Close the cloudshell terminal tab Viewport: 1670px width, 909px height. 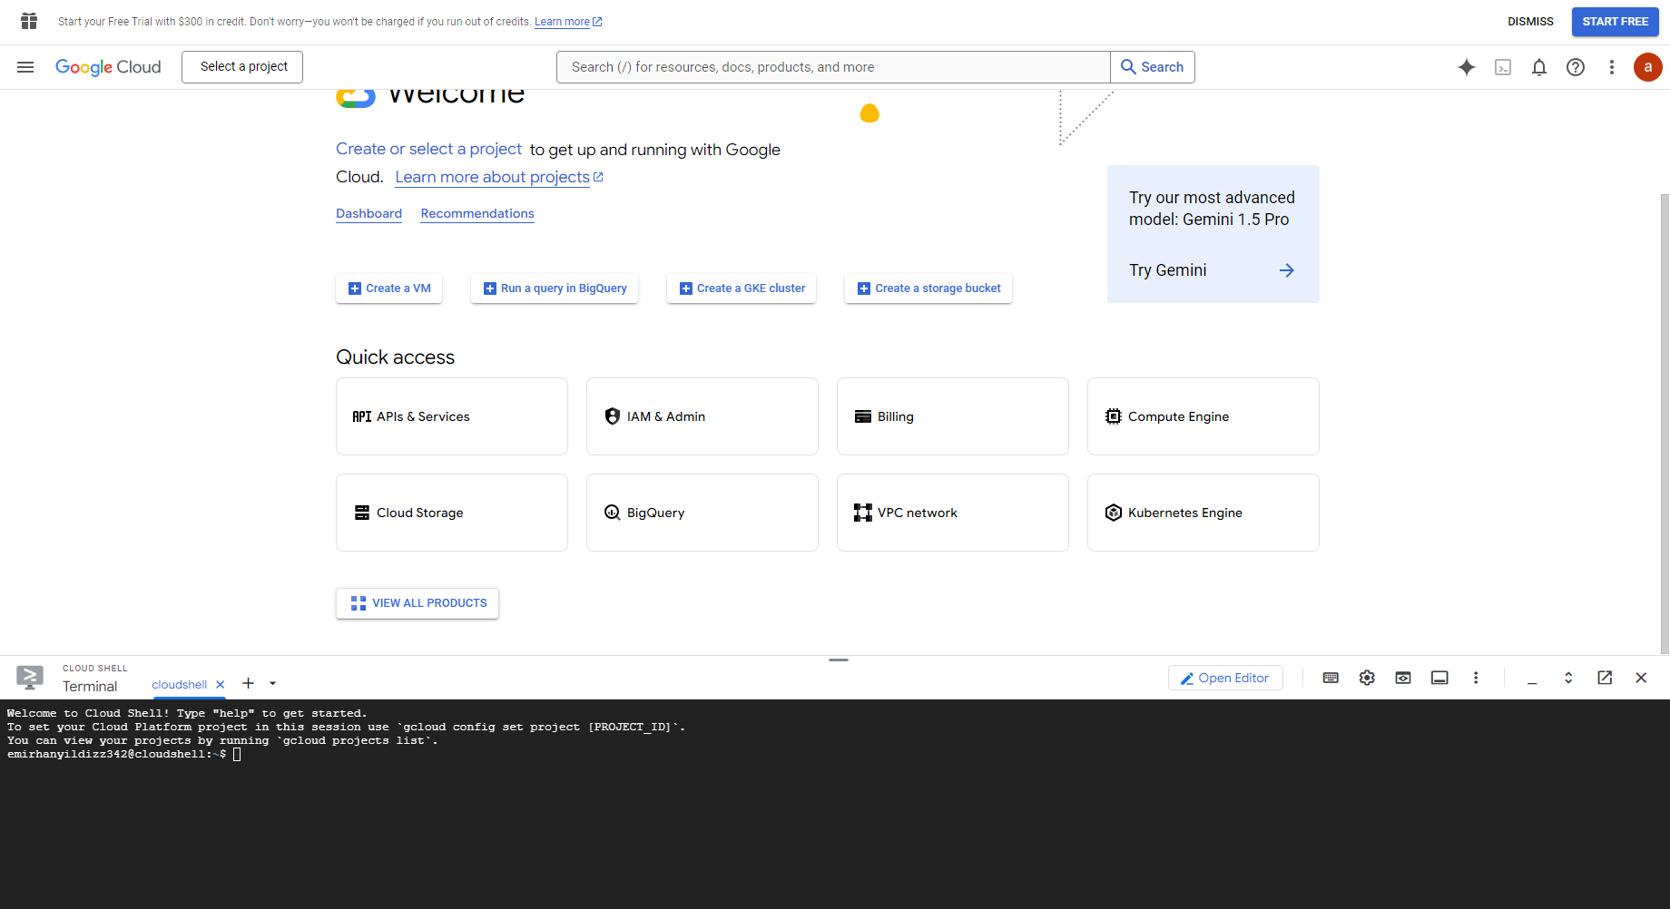pos(221,685)
